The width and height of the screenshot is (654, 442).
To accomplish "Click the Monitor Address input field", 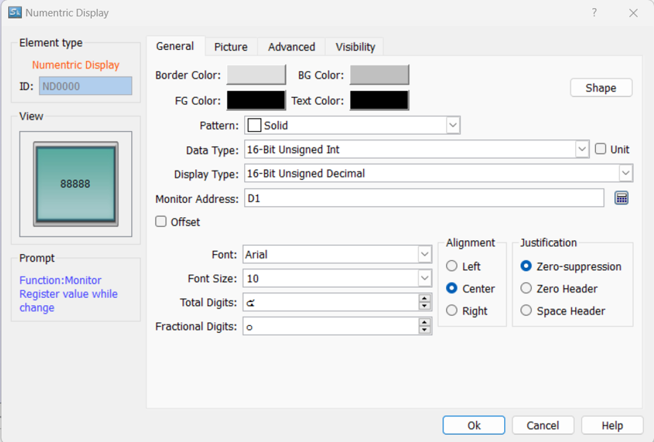I will (x=424, y=199).
